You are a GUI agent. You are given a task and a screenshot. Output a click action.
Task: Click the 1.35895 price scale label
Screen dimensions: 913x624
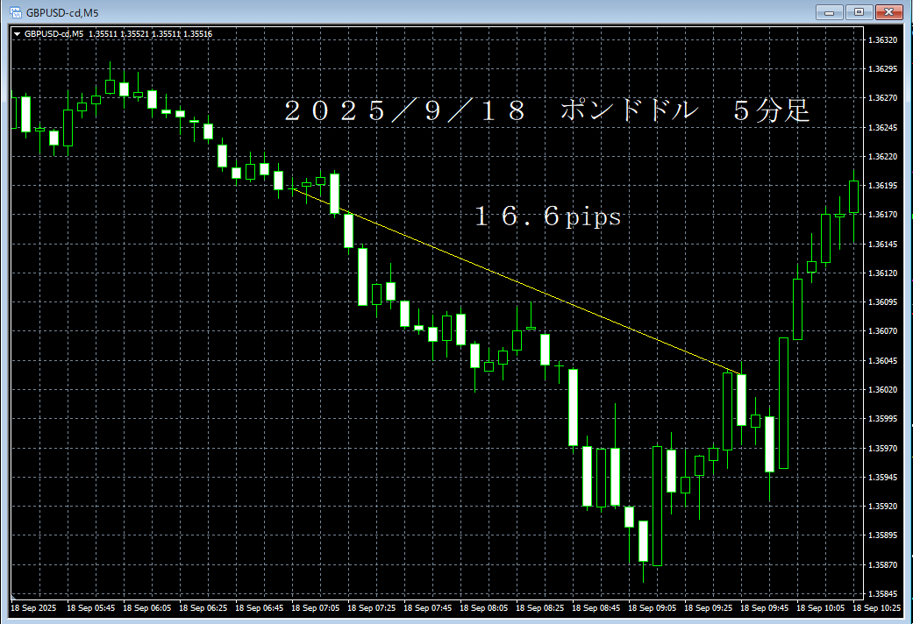coord(882,535)
